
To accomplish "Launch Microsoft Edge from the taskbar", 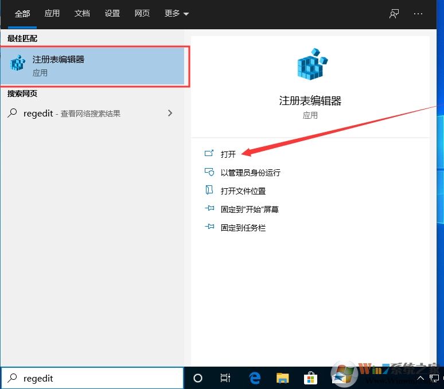I will (255, 378).
